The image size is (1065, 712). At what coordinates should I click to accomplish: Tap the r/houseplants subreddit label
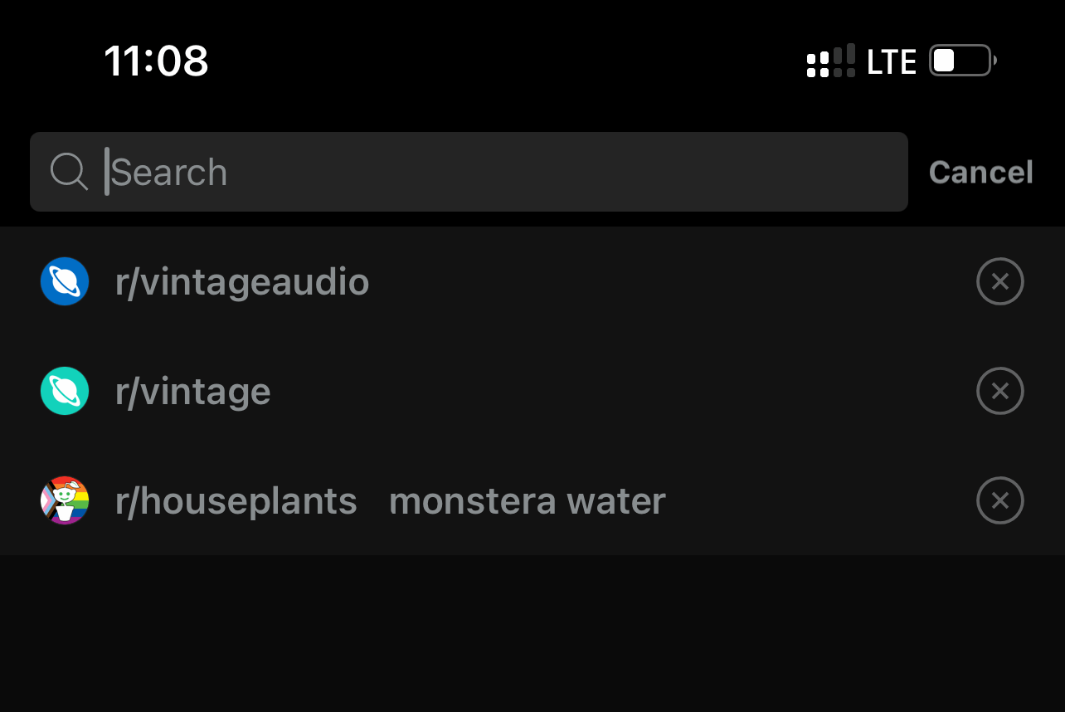tap(236, 500)
